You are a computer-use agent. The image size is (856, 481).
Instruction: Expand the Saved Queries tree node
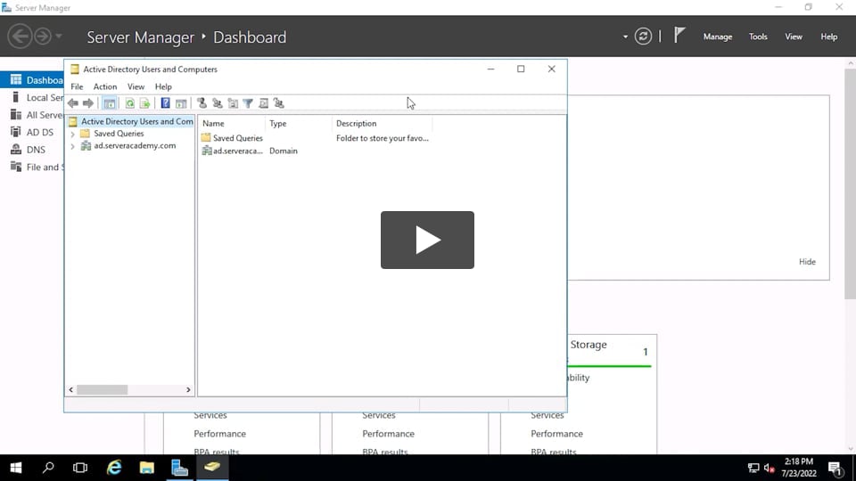tap(72, 134)
